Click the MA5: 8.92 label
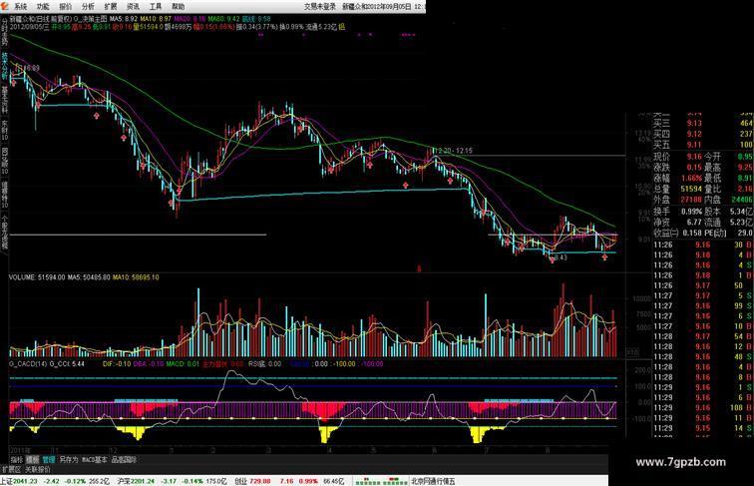 [x=124, y=19]
